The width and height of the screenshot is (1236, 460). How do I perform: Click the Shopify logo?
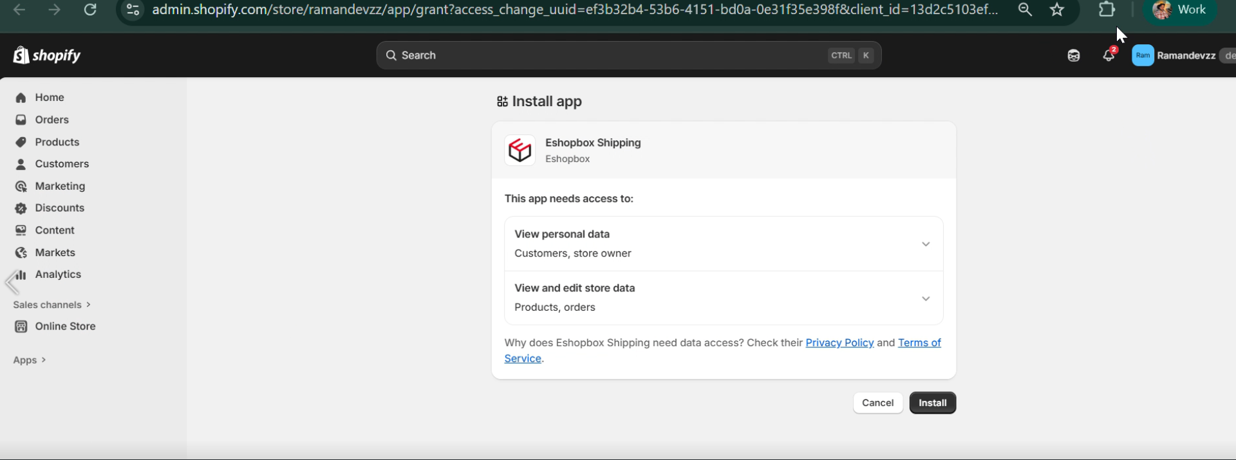47,55
